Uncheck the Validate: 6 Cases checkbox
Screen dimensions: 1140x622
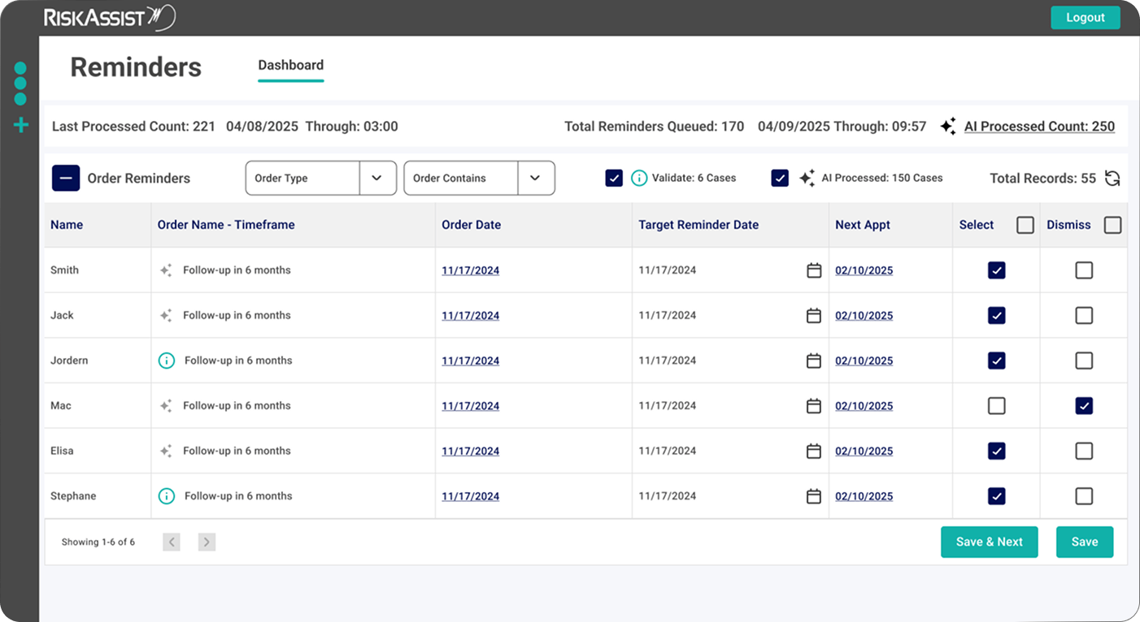pyautogui.click(x=614, y=178)
